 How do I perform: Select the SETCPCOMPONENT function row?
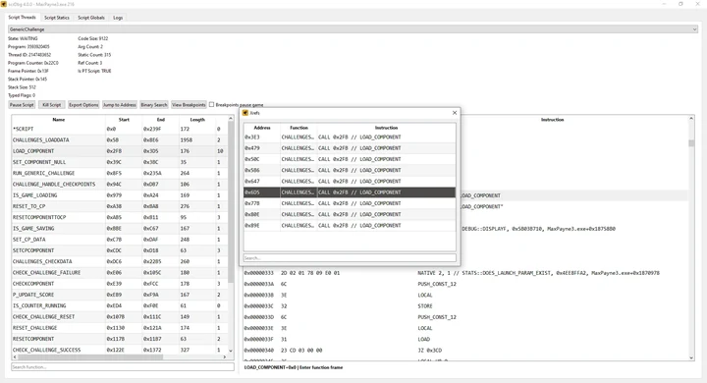pos(120,250)
